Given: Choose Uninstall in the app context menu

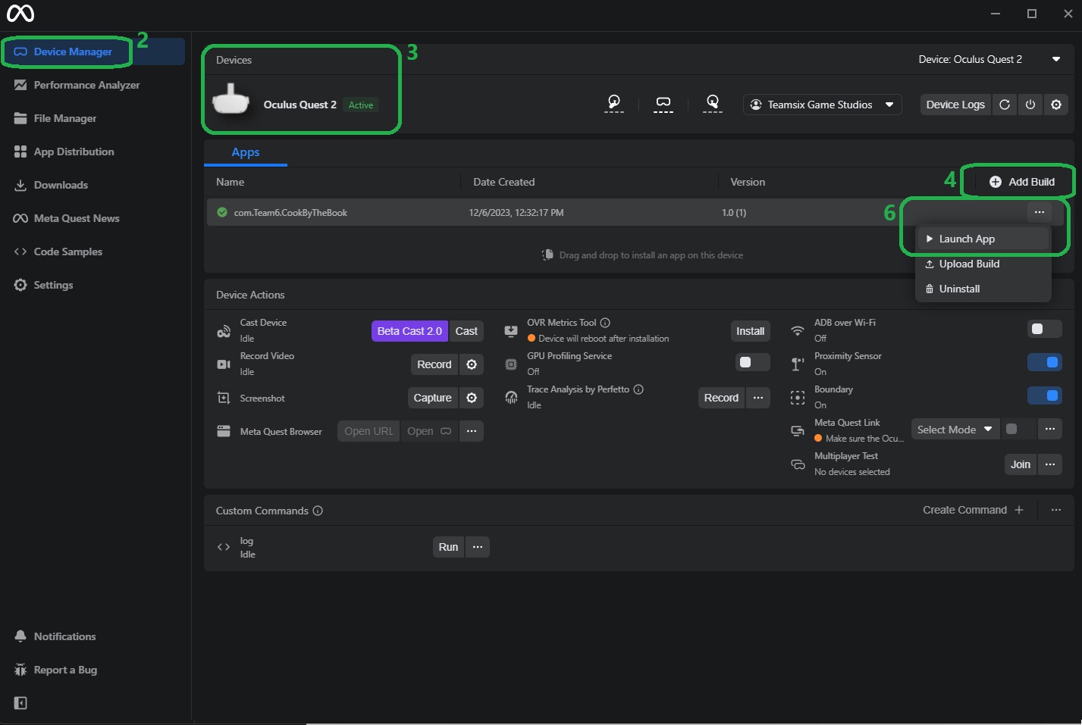Looking at the screenshot, I should pos(959,289).
